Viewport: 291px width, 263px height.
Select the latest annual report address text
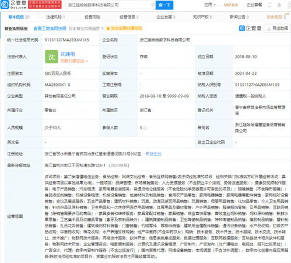(87, 165)
